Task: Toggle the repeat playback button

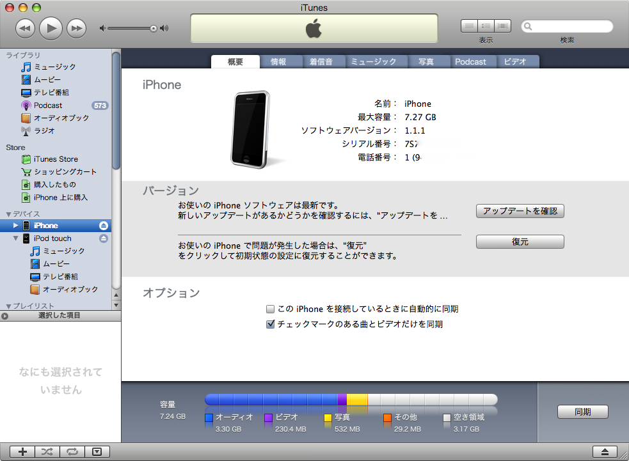Action: tap(72, 451)
